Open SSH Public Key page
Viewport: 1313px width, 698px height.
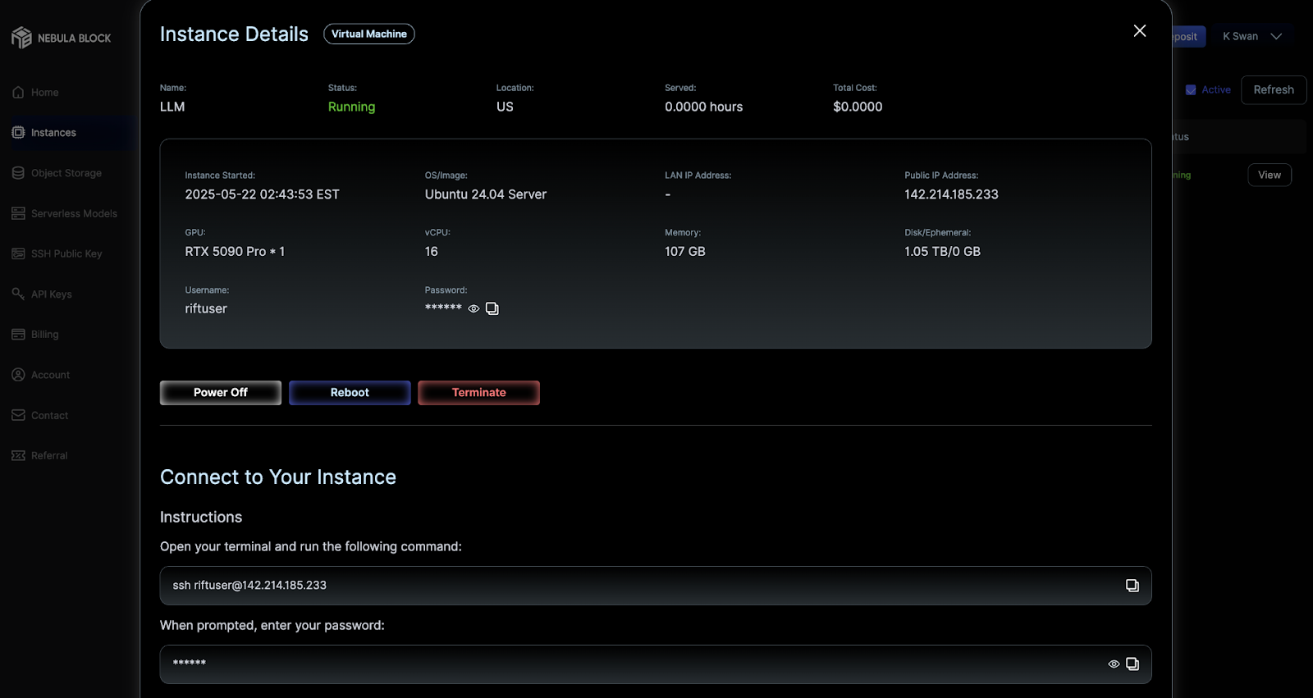tap(66, 253)
